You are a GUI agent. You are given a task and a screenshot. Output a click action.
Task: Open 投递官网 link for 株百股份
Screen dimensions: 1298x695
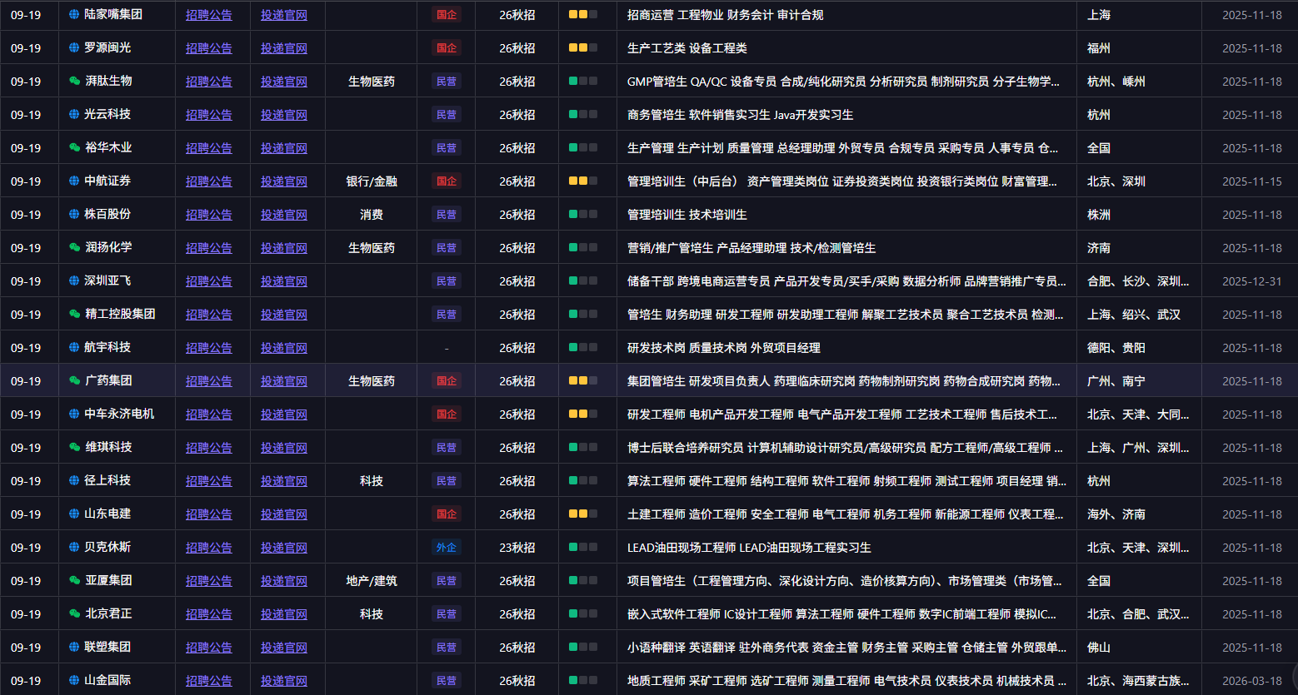284,215
